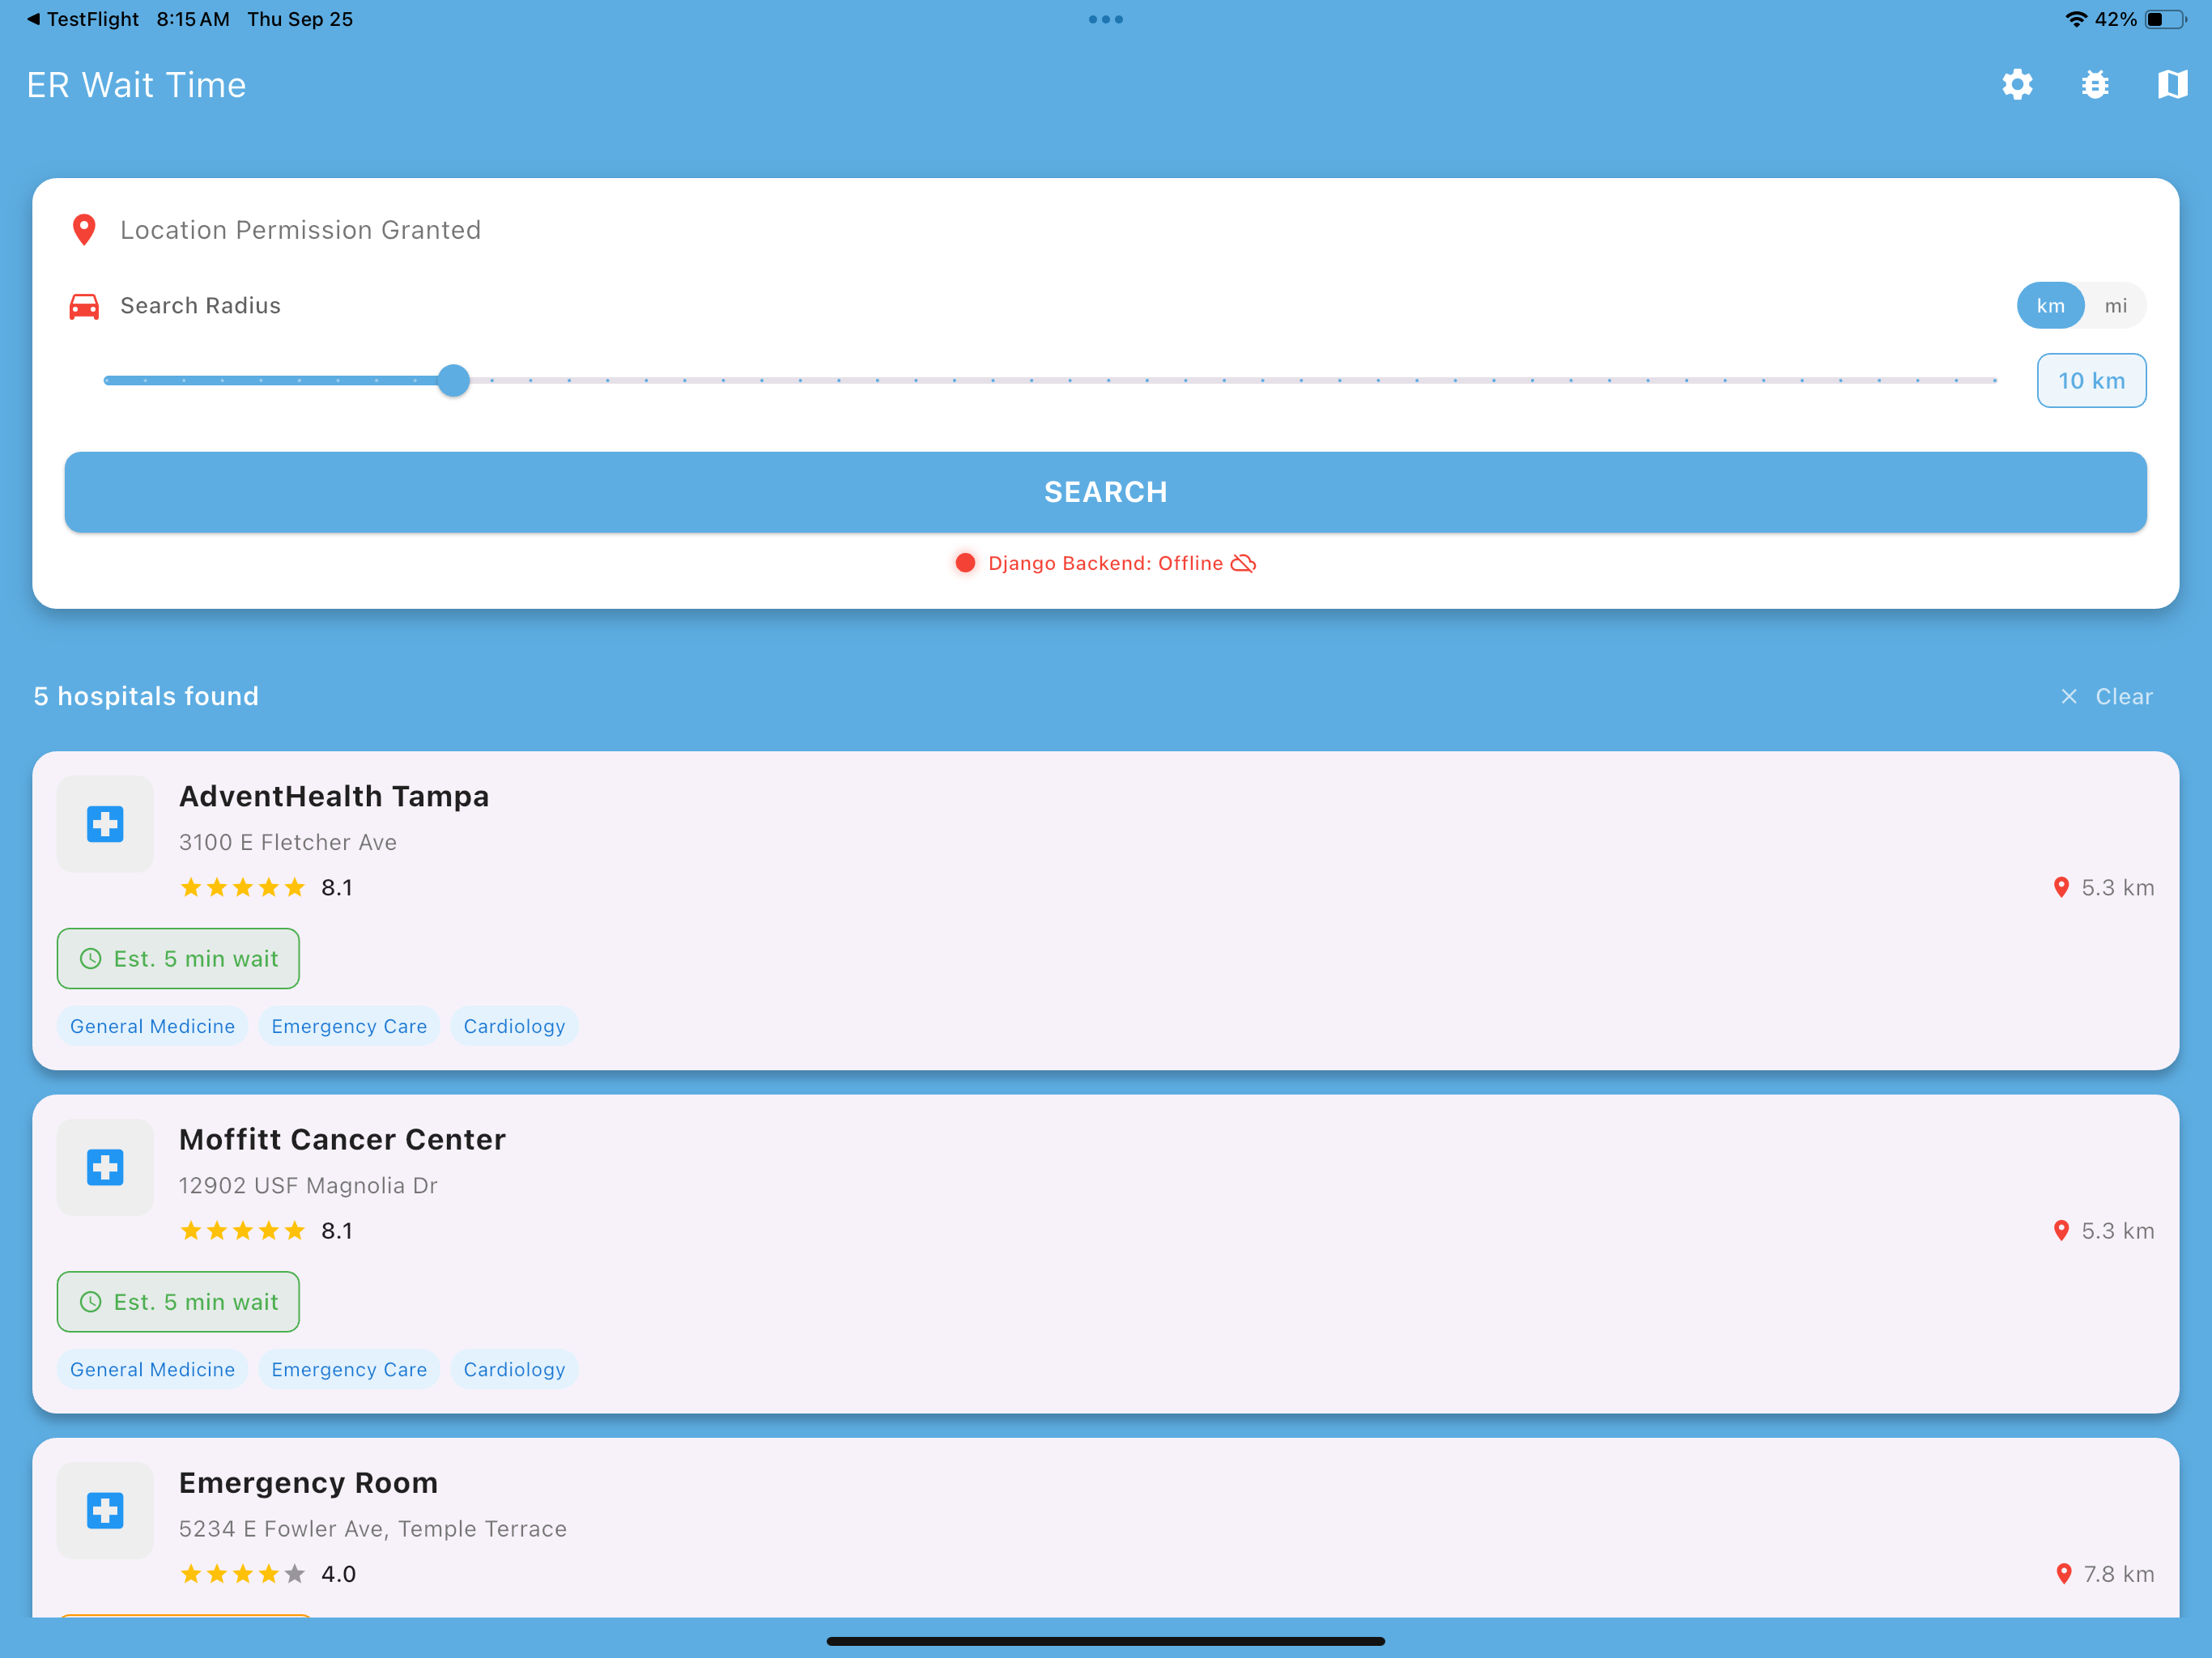Tap AdventHealth General Medicine chip

(x=152, y=1026)
